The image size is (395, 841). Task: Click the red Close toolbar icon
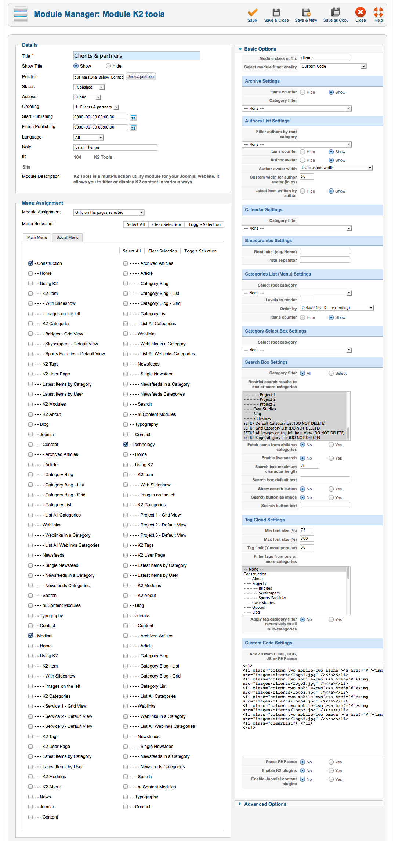360,12
